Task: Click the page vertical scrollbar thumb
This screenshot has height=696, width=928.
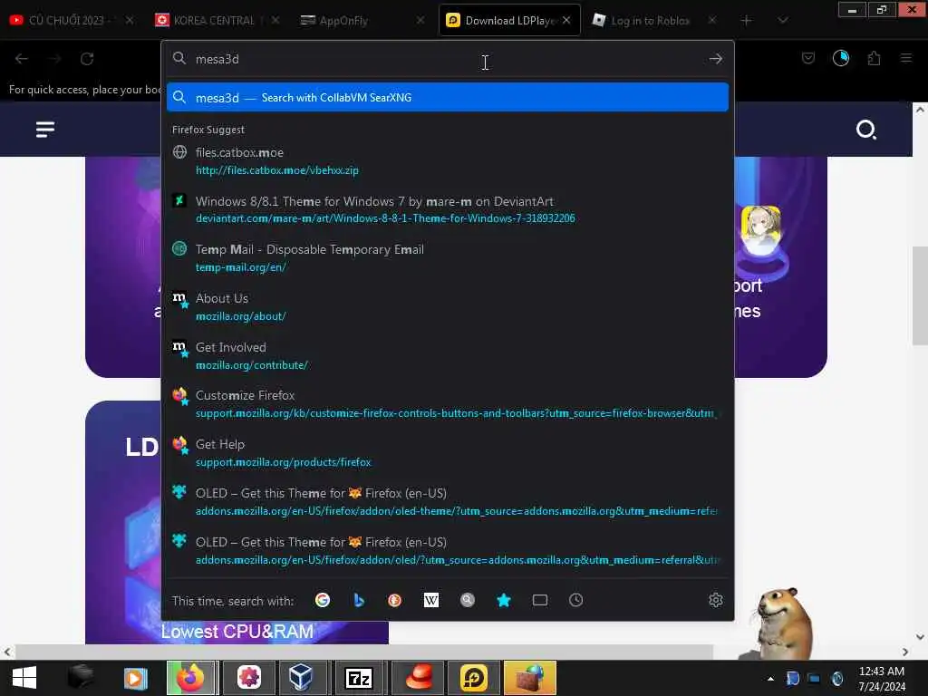Action: coord(920,295)
